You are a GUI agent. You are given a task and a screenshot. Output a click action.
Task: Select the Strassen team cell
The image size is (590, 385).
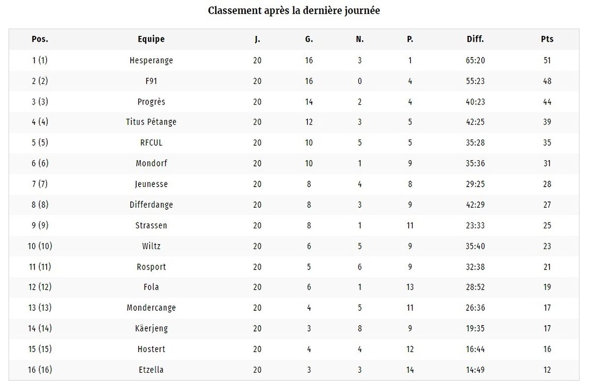pos(151,226)
